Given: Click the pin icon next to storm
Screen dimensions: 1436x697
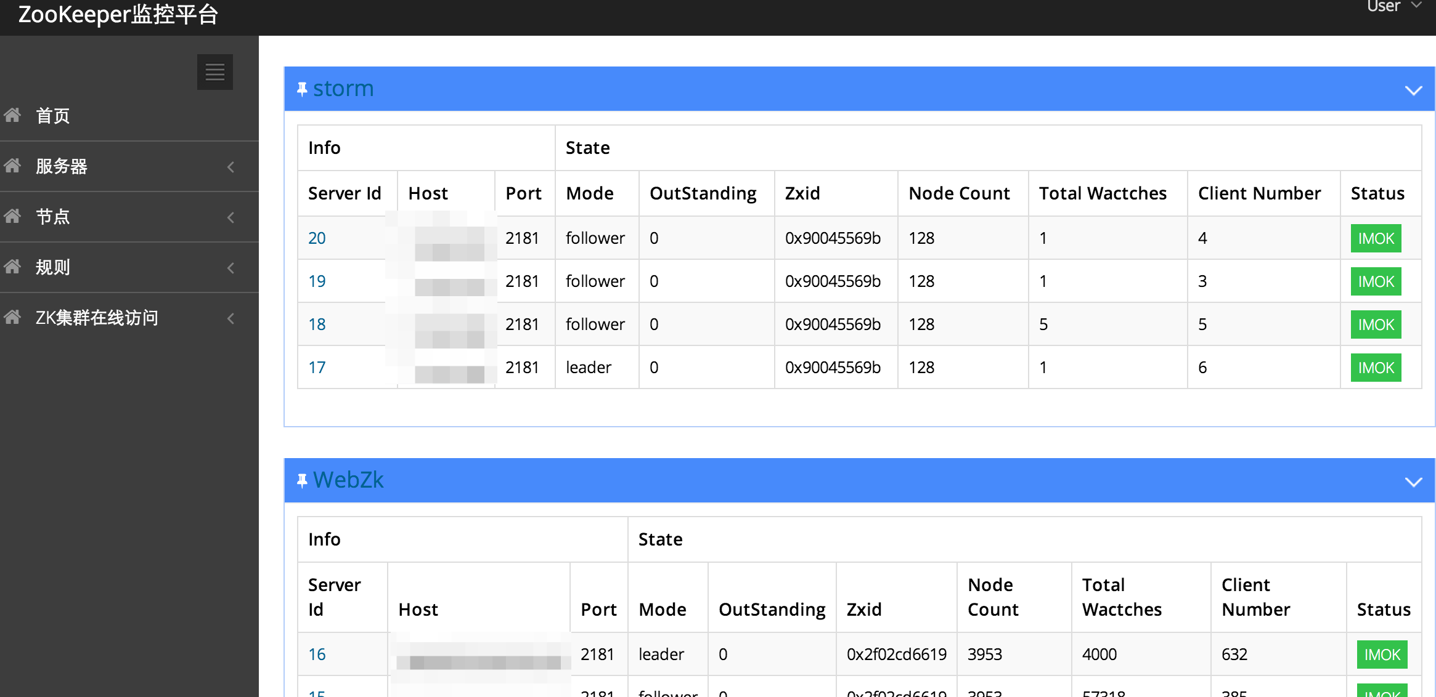Looking at the screenshot, I should coord(302,89).
